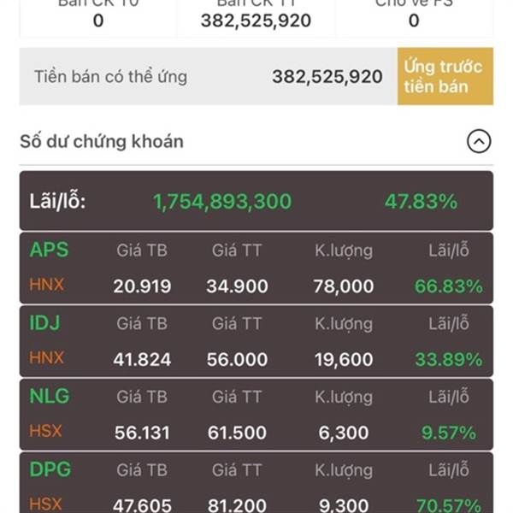Tap Ứng trước tiền bán button
The width and height of the screenshot is (513, 513).
coord(445,76)
